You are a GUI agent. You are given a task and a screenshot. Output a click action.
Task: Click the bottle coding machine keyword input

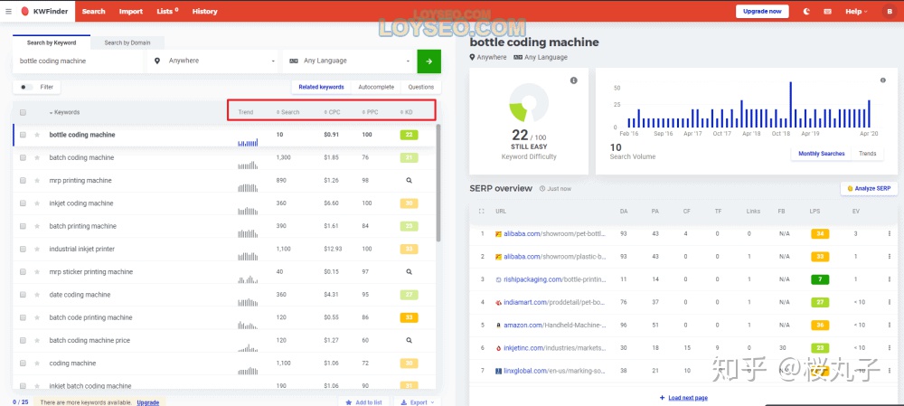point(78,61)
